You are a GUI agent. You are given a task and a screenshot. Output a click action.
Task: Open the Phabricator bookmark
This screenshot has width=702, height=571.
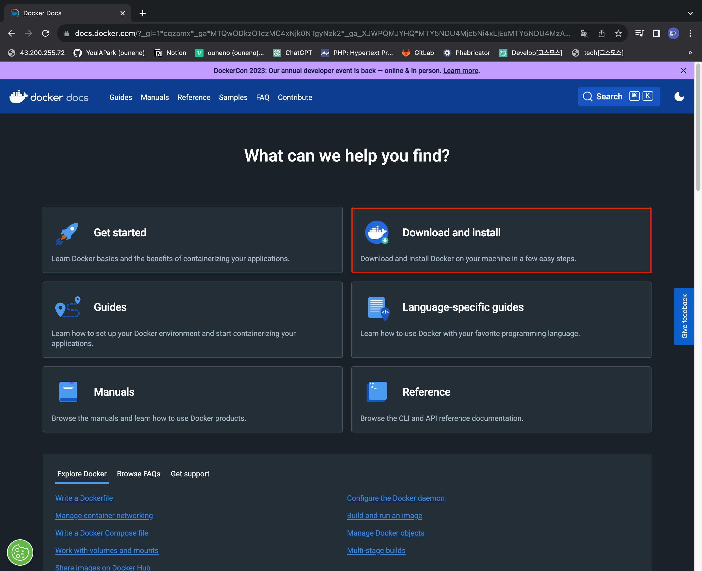click(467, 53)
